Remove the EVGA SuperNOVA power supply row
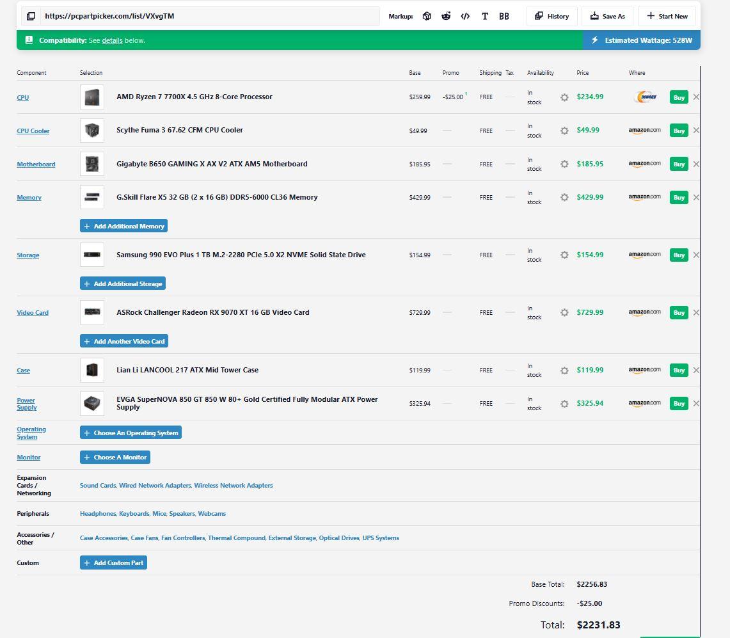 click(x=696, y=403)
